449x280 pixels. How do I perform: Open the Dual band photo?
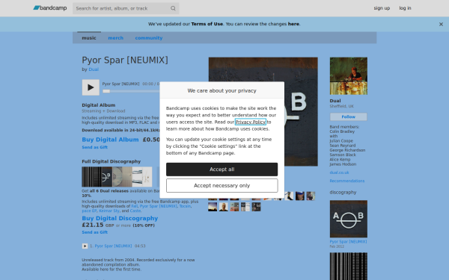(349, 76)
